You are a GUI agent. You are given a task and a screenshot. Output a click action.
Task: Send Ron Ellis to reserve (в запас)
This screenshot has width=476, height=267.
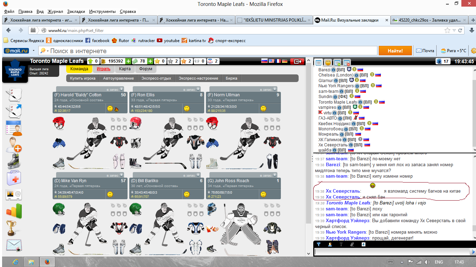191,89
